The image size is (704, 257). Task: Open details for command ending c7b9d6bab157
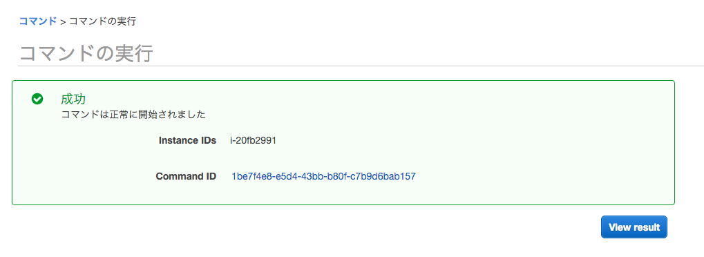click(x=323, y=177)
